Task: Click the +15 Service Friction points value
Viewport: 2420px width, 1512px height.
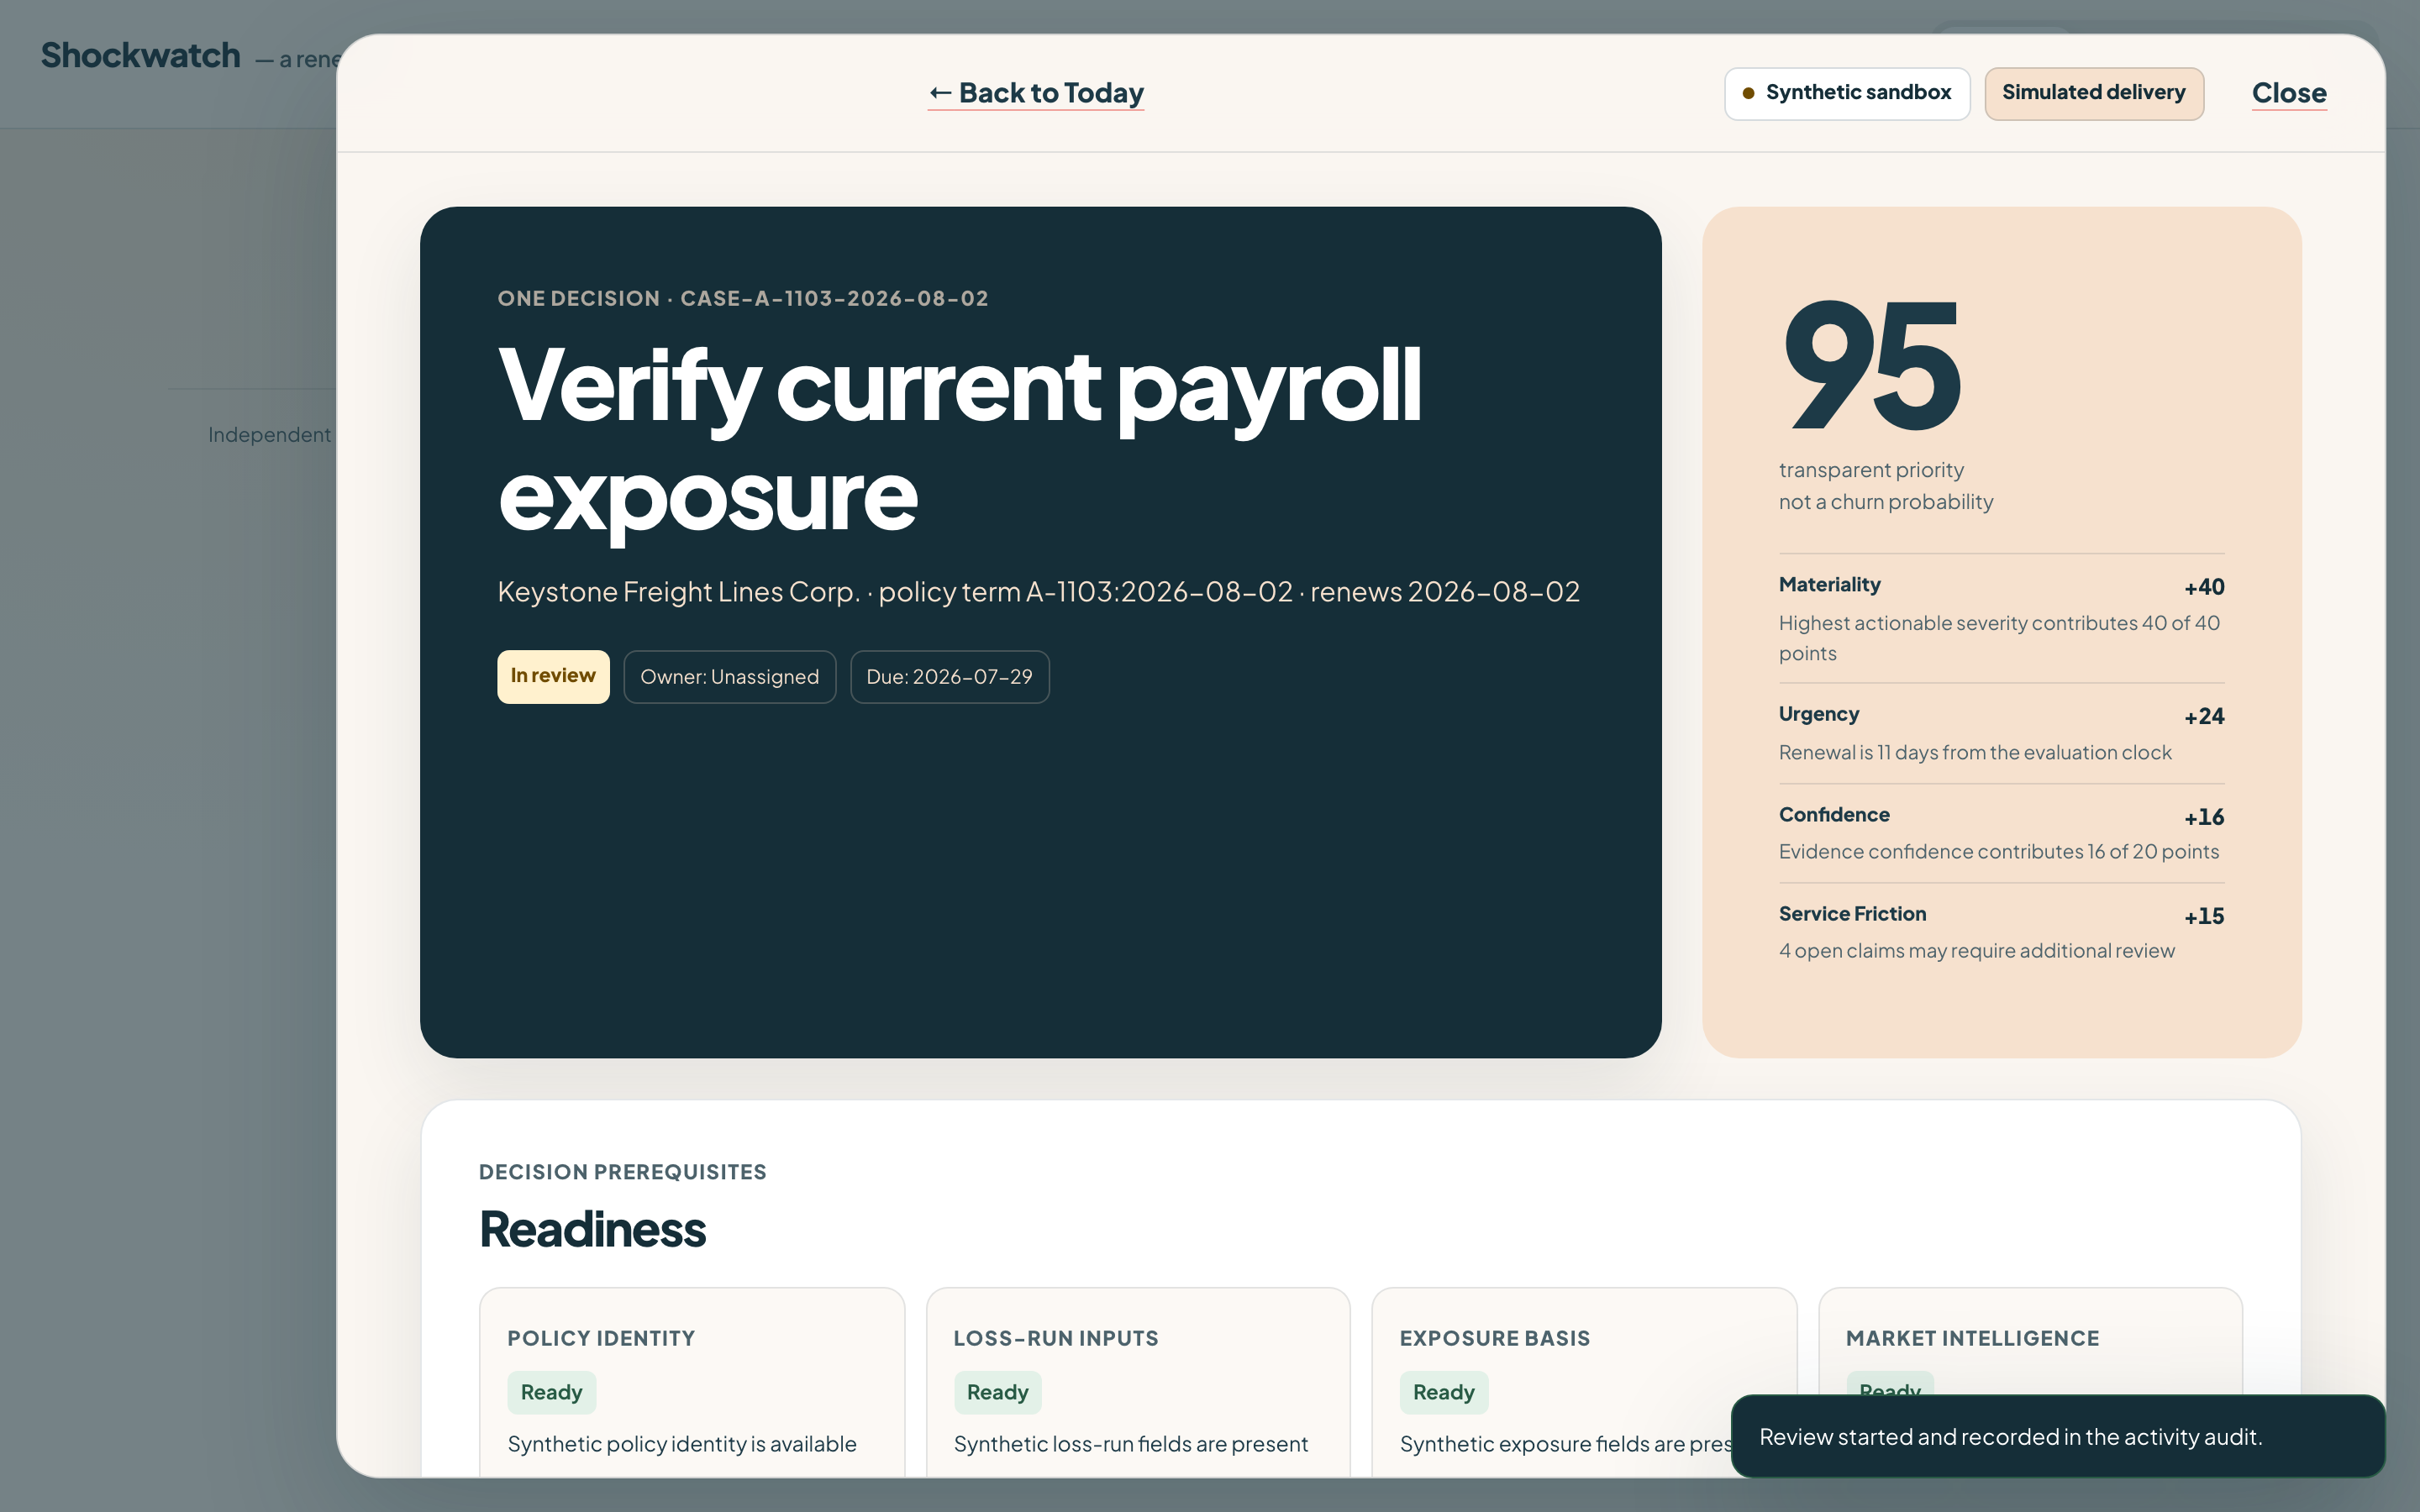Action: coord(2204,916)
